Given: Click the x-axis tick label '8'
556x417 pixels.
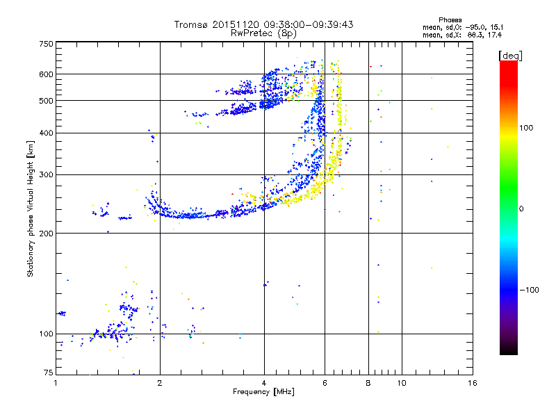Looking at the screenshot, I should point(368,383).
